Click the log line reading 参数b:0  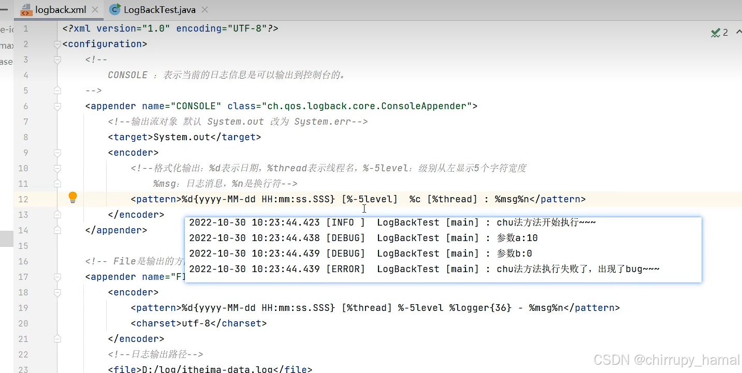coord(360,253)
